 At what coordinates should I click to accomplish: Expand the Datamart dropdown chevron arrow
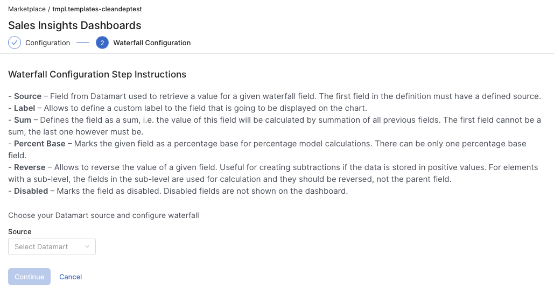[87, 246]
